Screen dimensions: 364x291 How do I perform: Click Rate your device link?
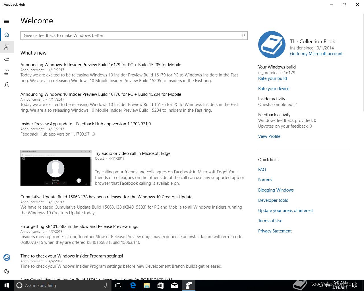(274, 89)
